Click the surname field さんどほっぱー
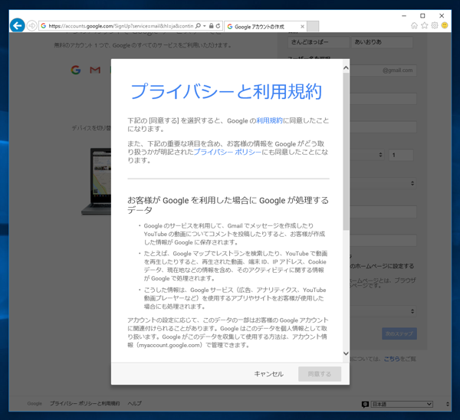This screenshot has height=420, width=460. [x=318, y=42]
